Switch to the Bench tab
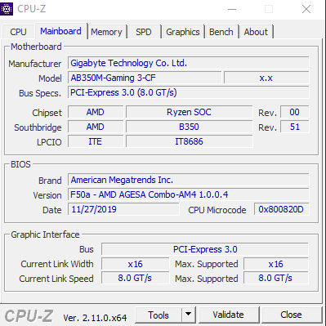326x326 pixels. point(221,32)
